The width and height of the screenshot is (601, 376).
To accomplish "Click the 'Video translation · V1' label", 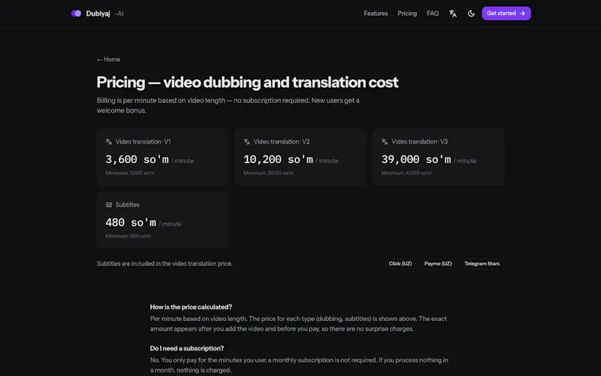I will coord(143,141).
